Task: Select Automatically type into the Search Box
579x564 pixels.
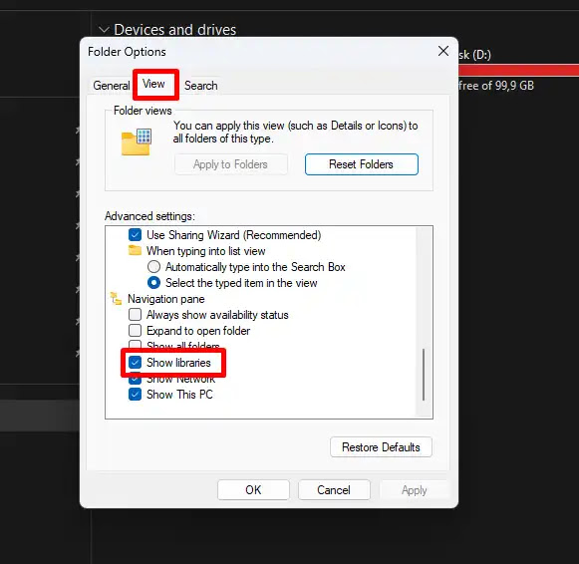Action: [x=153, y=266]
